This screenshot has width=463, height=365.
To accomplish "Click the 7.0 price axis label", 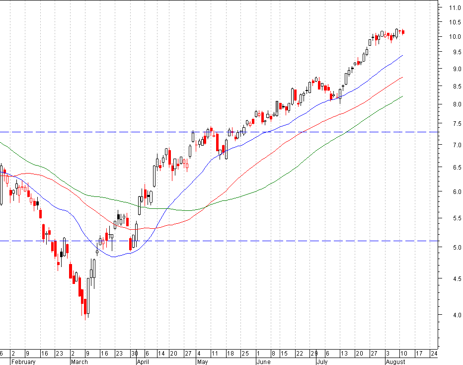I will click(457, 145).
